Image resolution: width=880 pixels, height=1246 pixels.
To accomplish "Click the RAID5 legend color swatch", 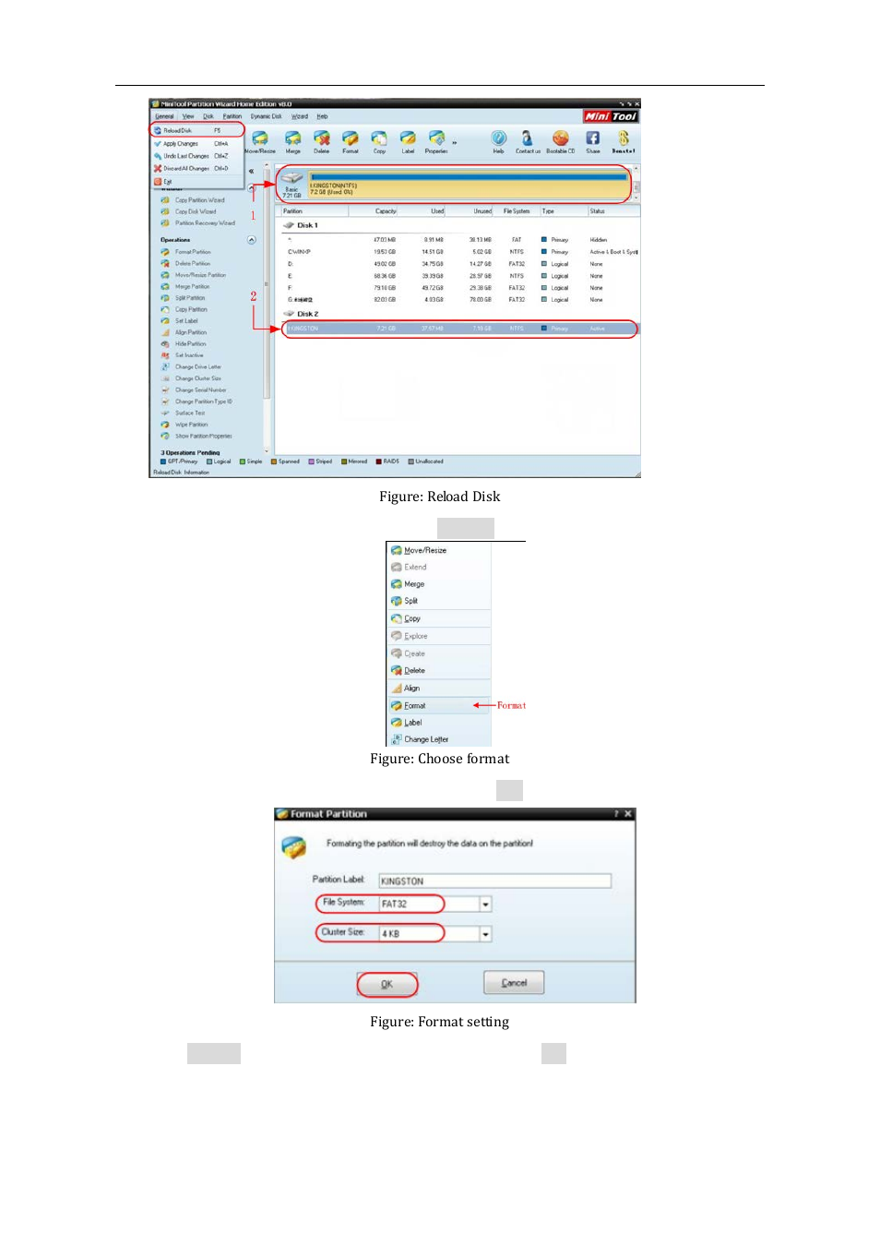I will pos(378,461).
